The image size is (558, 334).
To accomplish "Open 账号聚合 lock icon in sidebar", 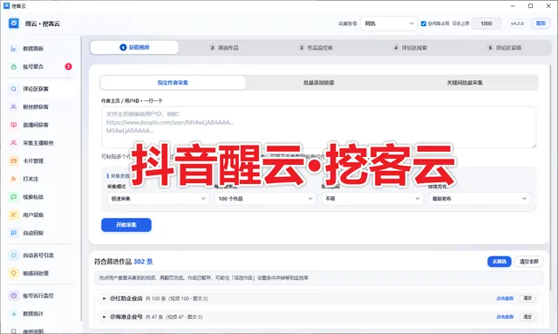I will click(x=14, y=66).
